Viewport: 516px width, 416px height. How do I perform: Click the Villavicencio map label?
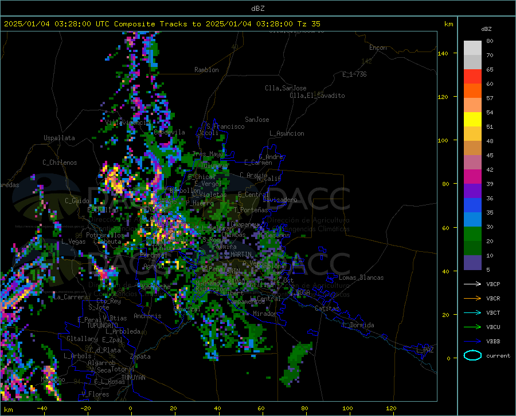[127, 122]
